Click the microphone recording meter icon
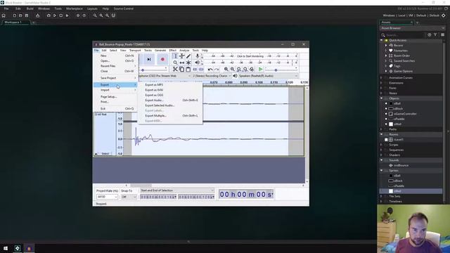The height and width of the screenshot is (253, 450). tap(197, 56)
